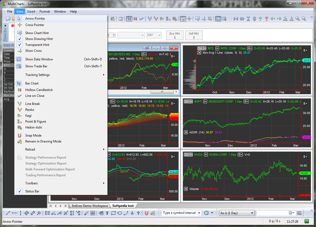Remove Volume study on NVDA chart
The height and width of the screenshot is (227, 316).
[186, 189]
